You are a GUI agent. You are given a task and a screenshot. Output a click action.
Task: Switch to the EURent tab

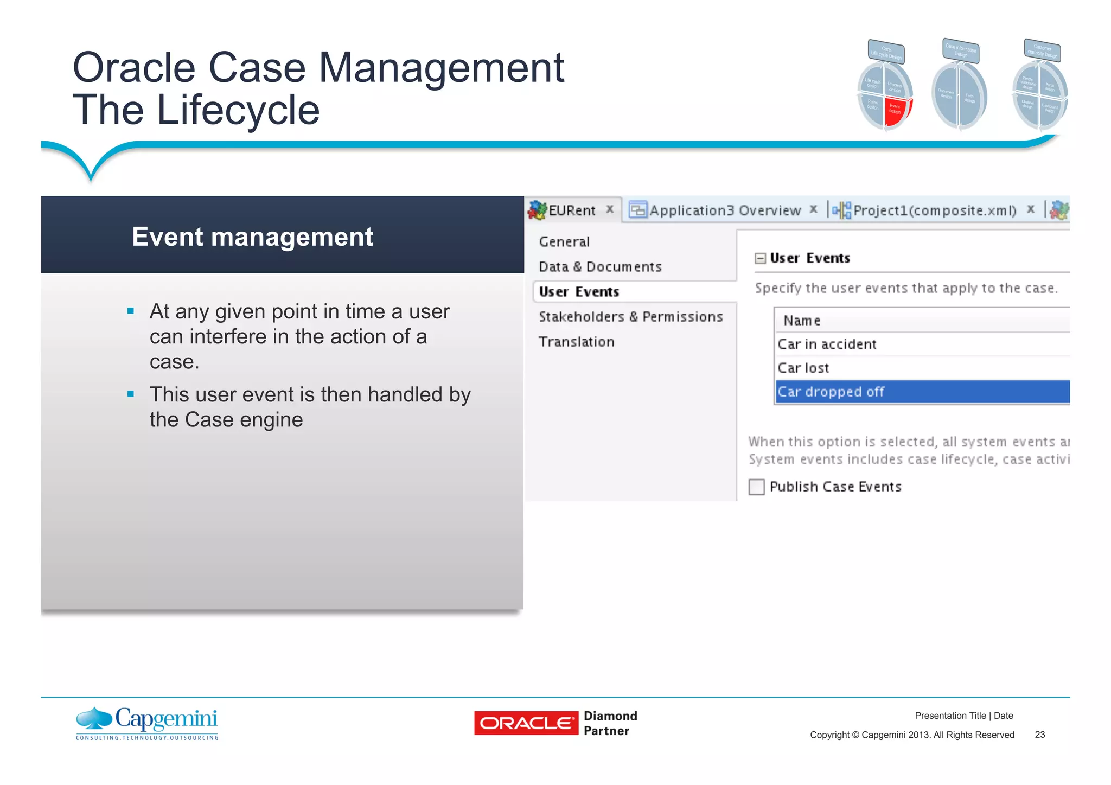point(572,210)
